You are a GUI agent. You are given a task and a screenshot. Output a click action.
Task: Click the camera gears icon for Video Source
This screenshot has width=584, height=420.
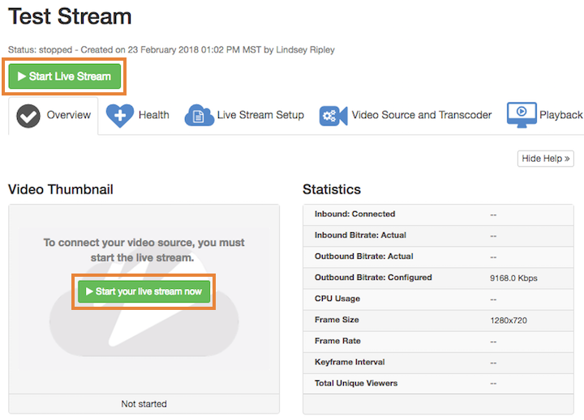[x=333, y=116]
